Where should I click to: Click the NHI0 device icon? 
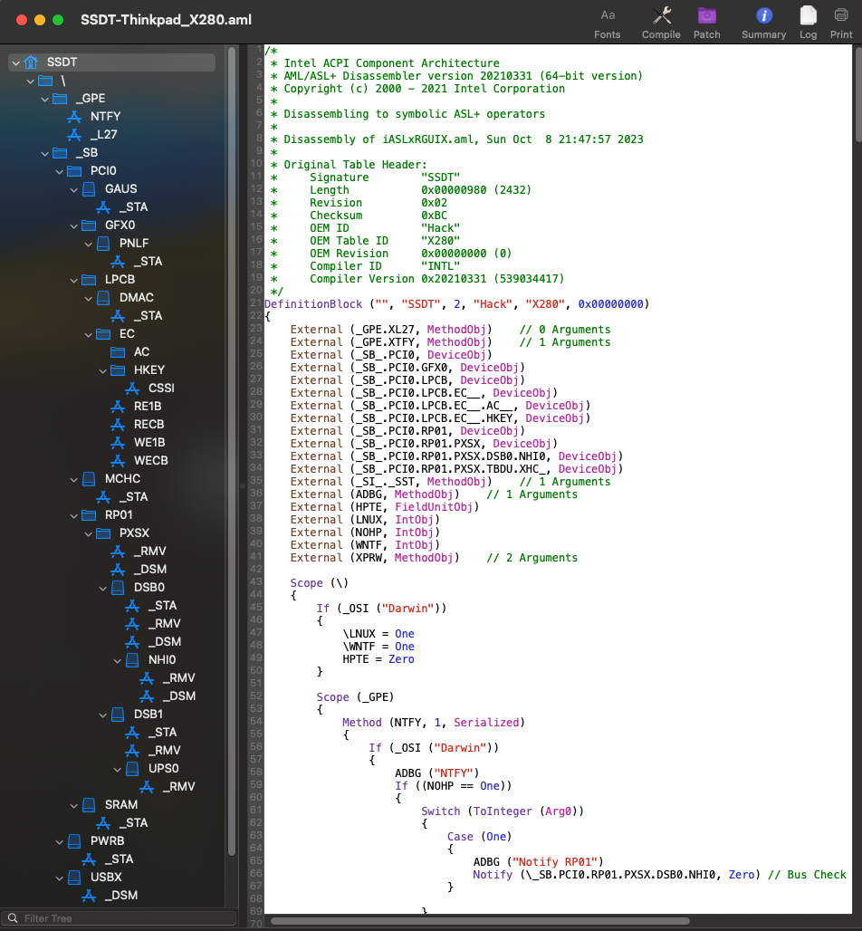click(x=132, y=659)
